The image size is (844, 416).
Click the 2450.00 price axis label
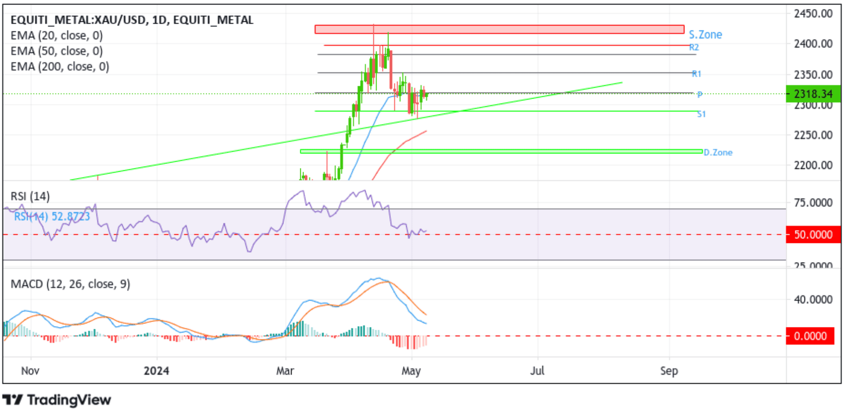(813, 14)
